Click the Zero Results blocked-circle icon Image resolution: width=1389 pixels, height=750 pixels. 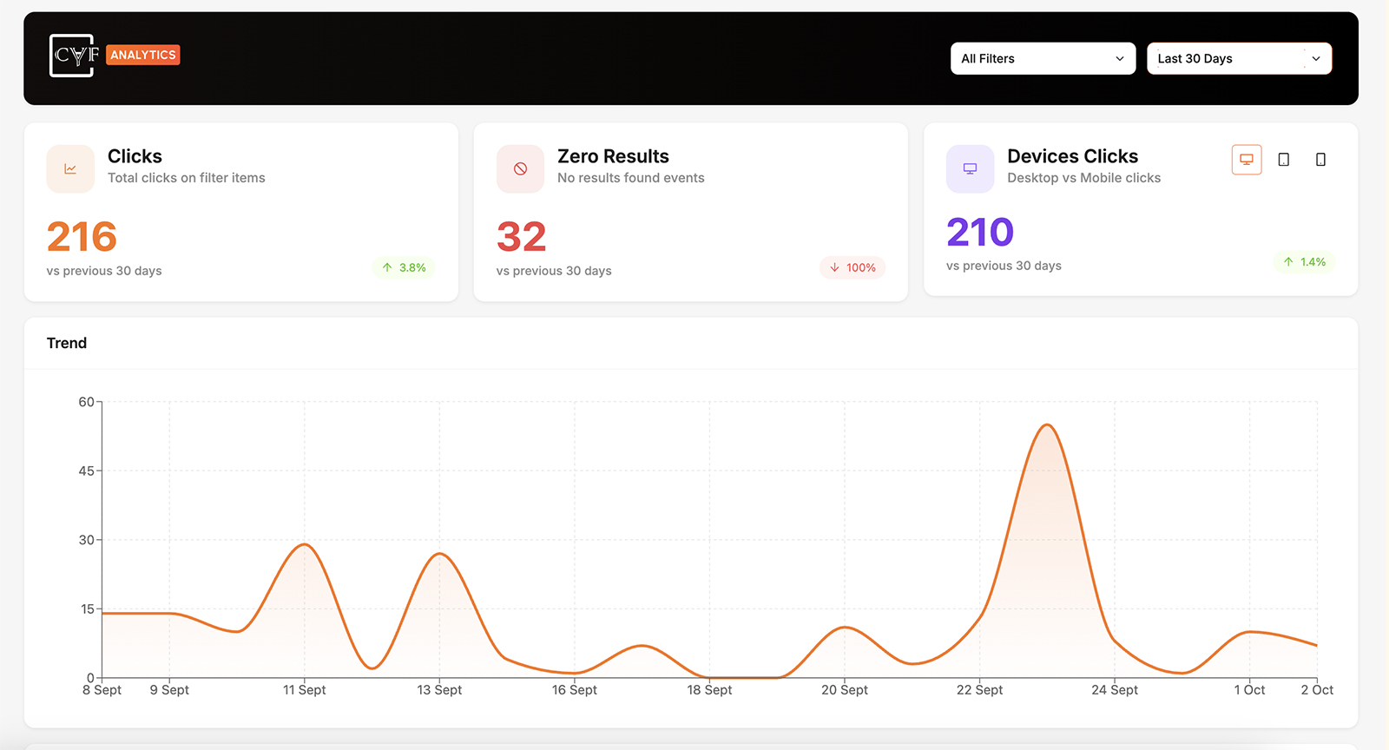click(520, 168)
